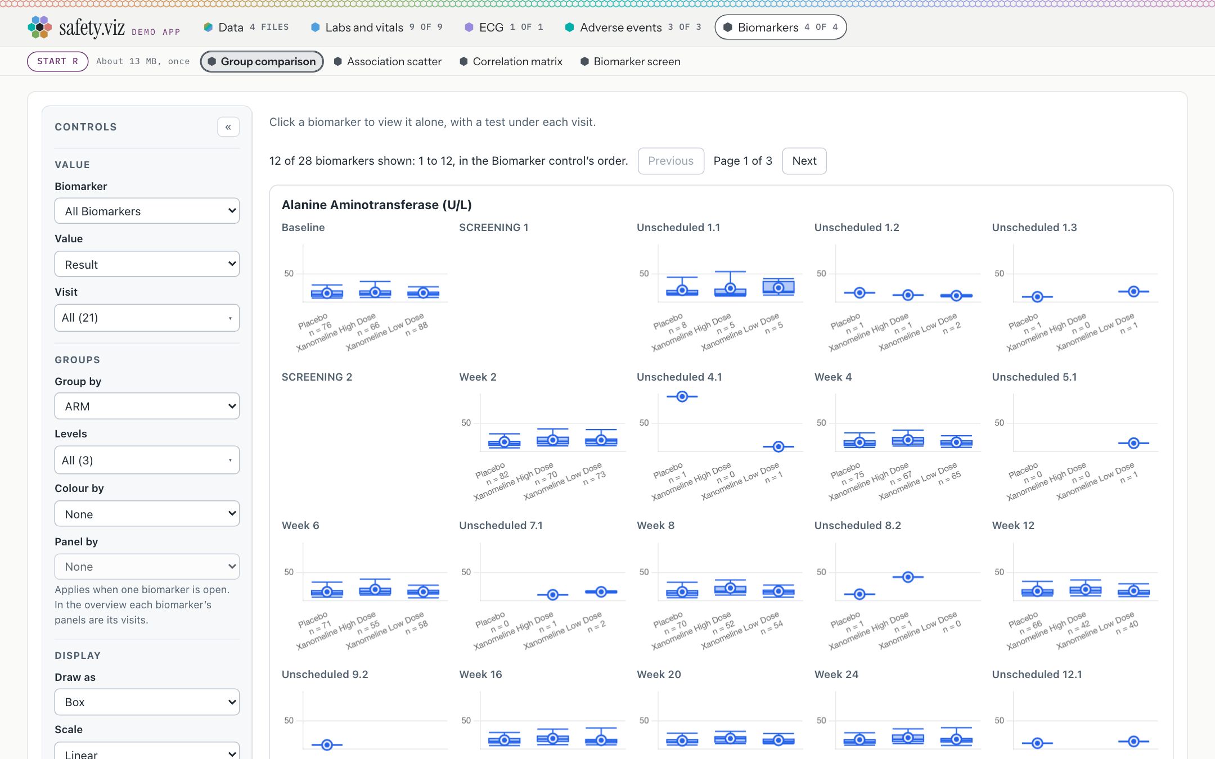Open the Biomarker screen view
The image size is (1215, 759).
click(x=631, y=61)
